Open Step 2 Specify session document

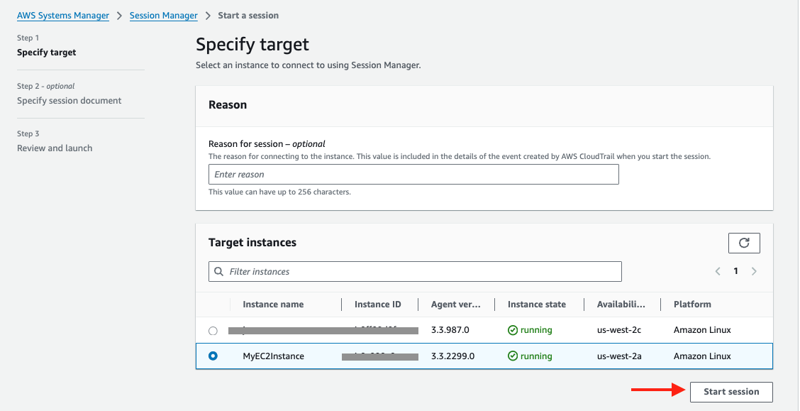pos(69,101)
